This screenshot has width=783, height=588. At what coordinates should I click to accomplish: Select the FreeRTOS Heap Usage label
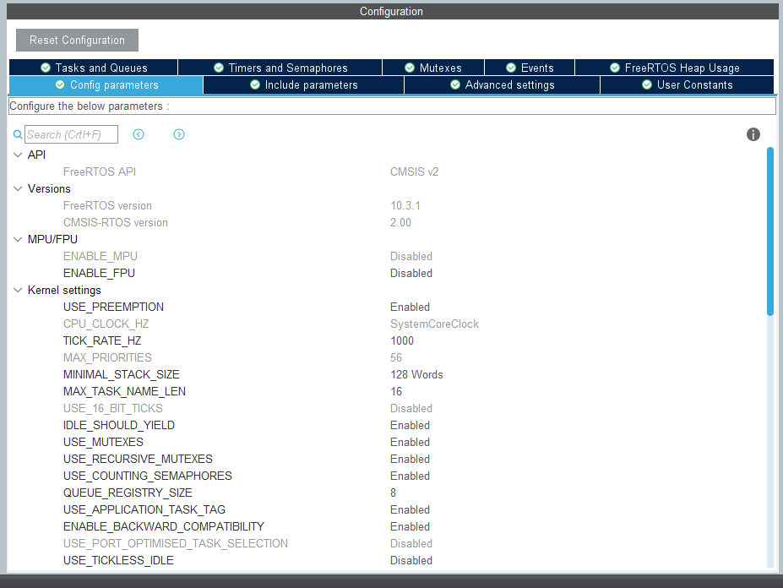point(682,67)
